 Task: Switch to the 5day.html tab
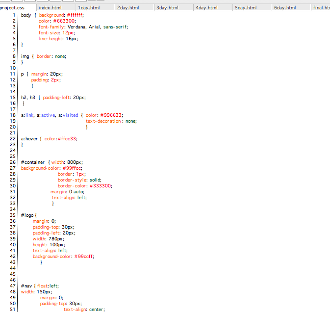coord(252,8)
